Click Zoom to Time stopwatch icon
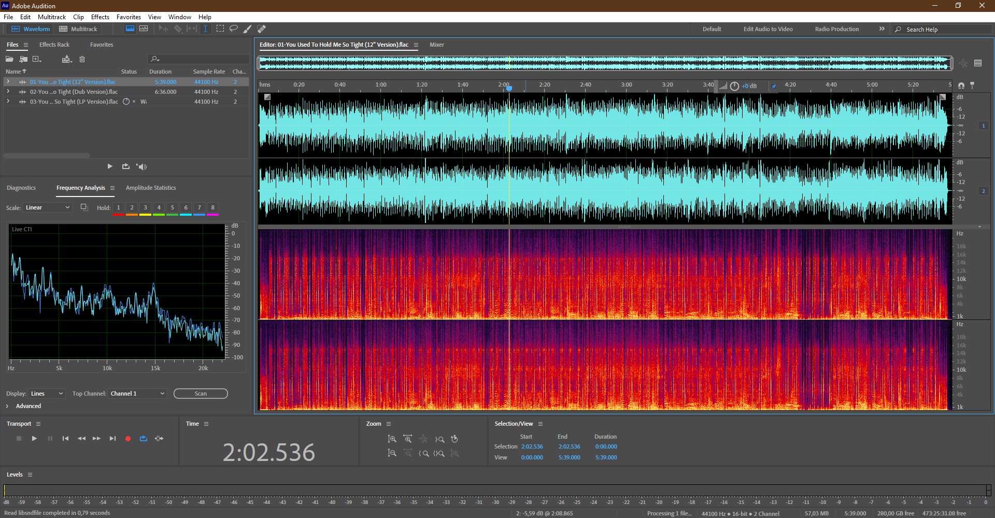995x518 pixels. pyautogui.click(x=454, y=439)
